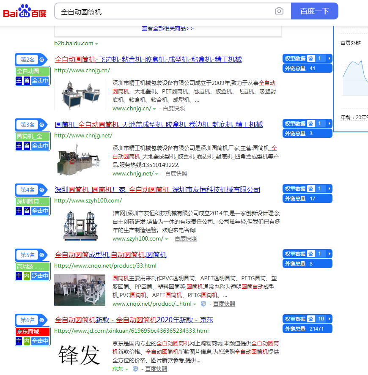368x375 pixels.
Task: Click the link icon beside 第4名 badge
Action: pos(42,190)
